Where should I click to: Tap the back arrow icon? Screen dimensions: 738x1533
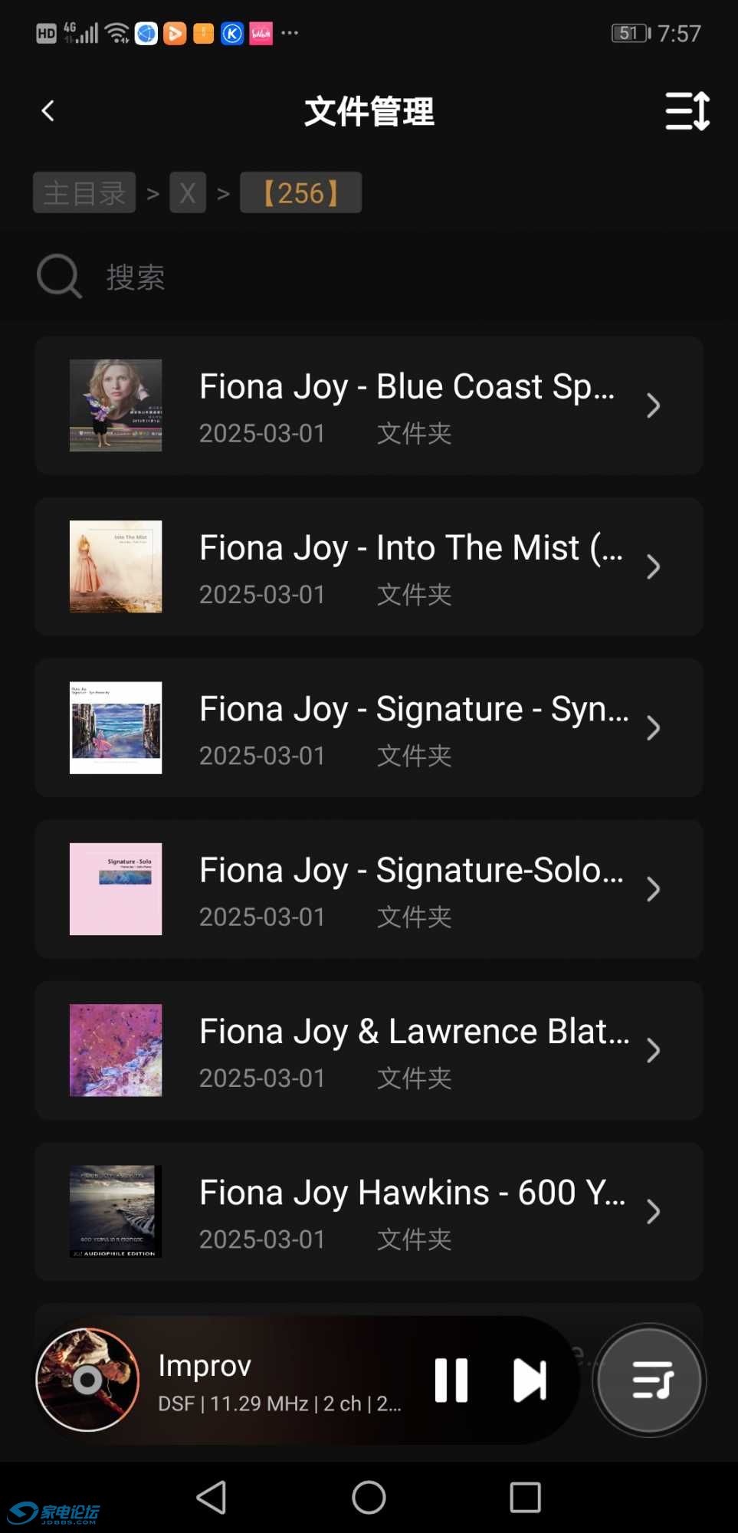coord(48,111)
